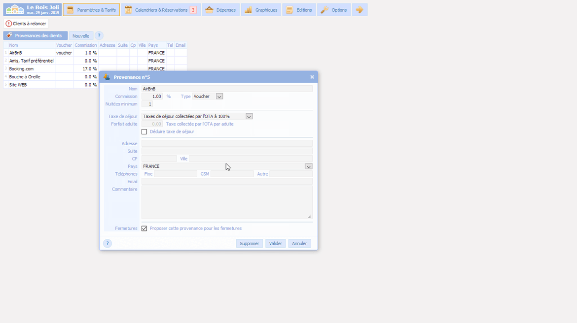This screenshot has width=577, height=323.
Task: Click into the Commentaire text area
Action: [x=227, y=202]
